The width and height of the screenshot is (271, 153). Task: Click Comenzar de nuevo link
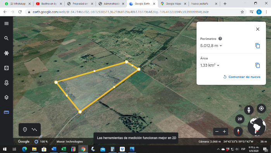tap(242, 77)
